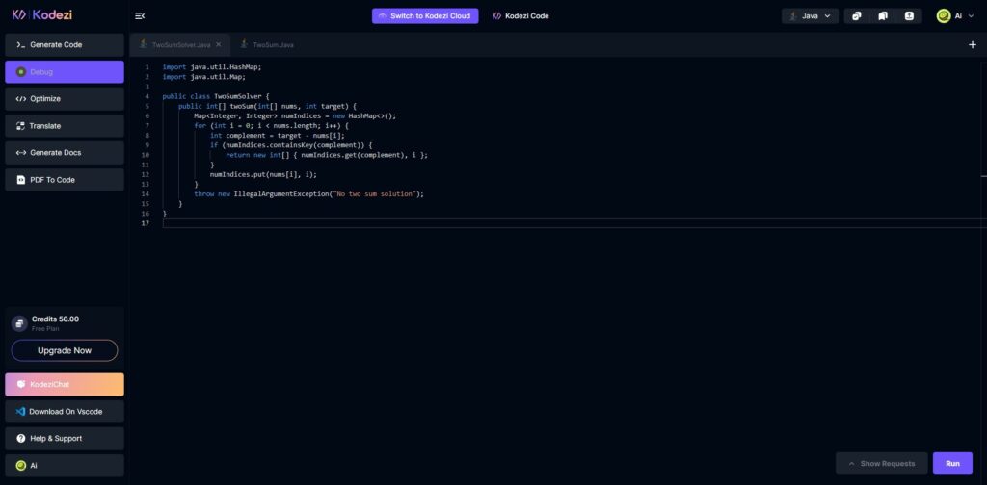Click the question mark Help icon
This screenshot has height=485, width=987.
(21, 439)
